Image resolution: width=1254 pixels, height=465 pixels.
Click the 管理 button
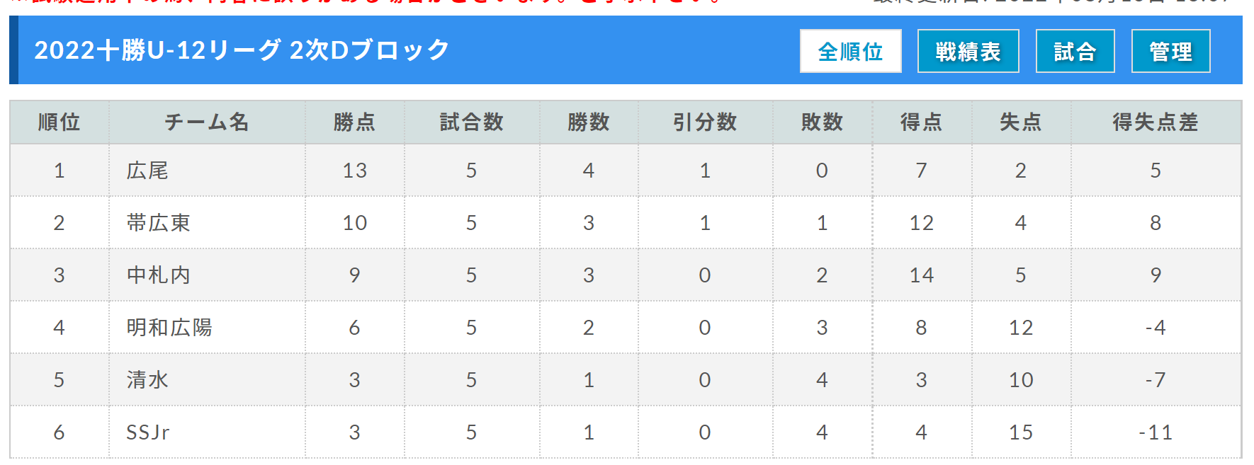click(1170, 51)
